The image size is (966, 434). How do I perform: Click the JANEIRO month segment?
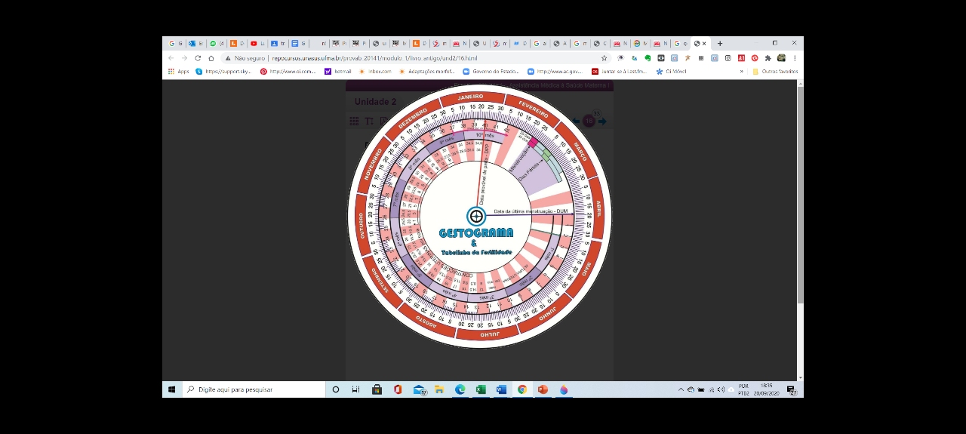[471, 97]
